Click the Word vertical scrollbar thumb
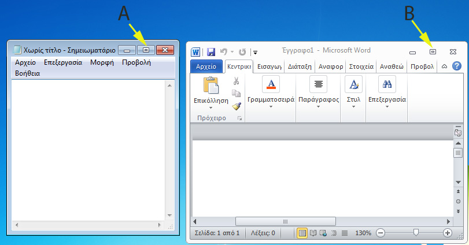This screenshot has width=469, height=245. click(458, 153)
